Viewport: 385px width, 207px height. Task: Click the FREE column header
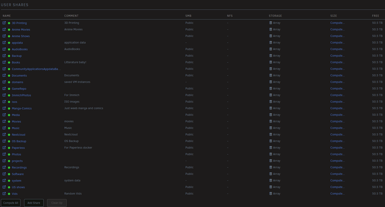pos(375,16)
